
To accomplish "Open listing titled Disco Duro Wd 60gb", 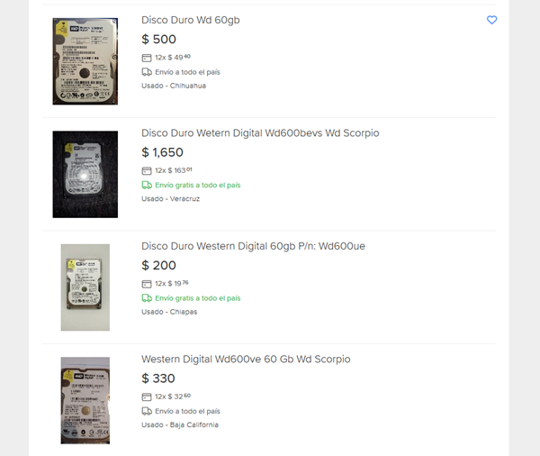I will [190, 20].
